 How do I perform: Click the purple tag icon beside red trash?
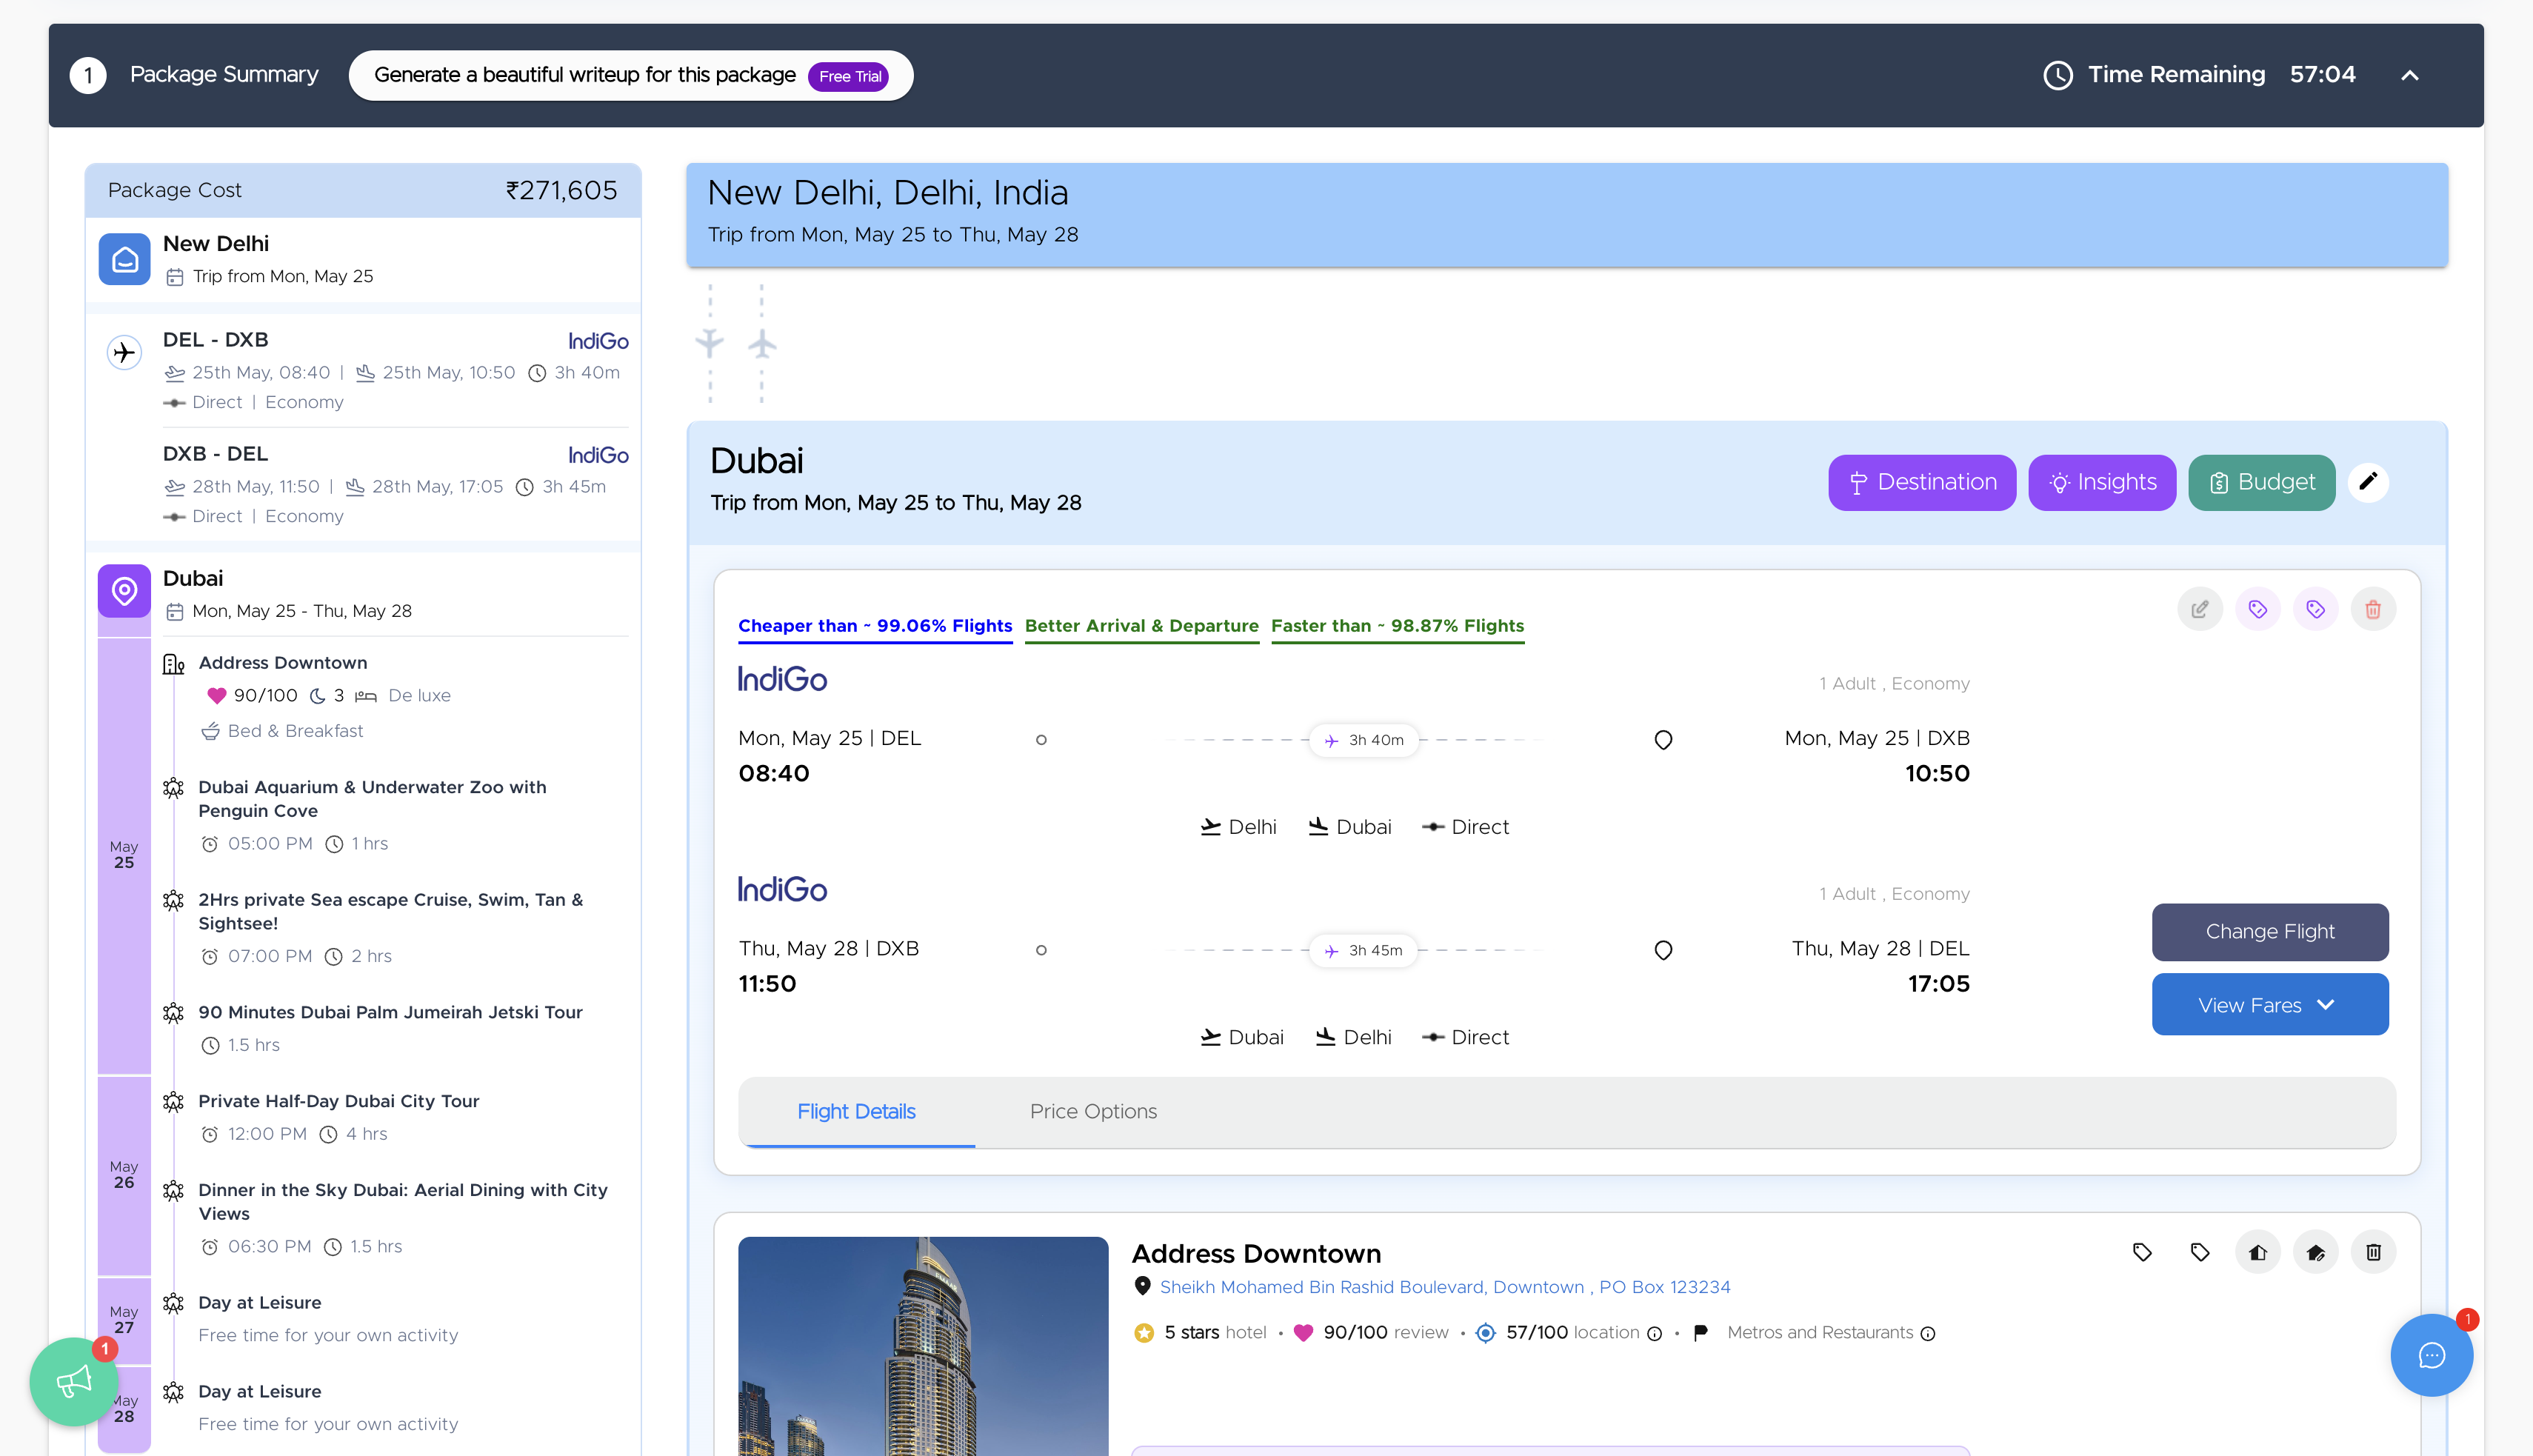coord(2315,609)
